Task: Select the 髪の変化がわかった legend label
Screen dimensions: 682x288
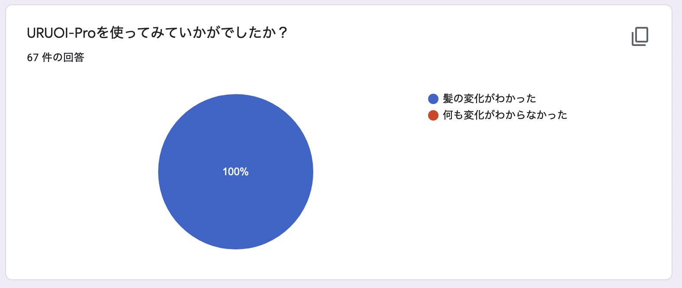Action: pos(489,99)
